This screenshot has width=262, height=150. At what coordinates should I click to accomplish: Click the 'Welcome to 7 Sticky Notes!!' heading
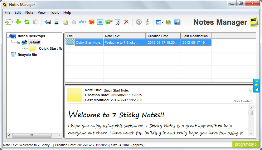click(116, 115)
